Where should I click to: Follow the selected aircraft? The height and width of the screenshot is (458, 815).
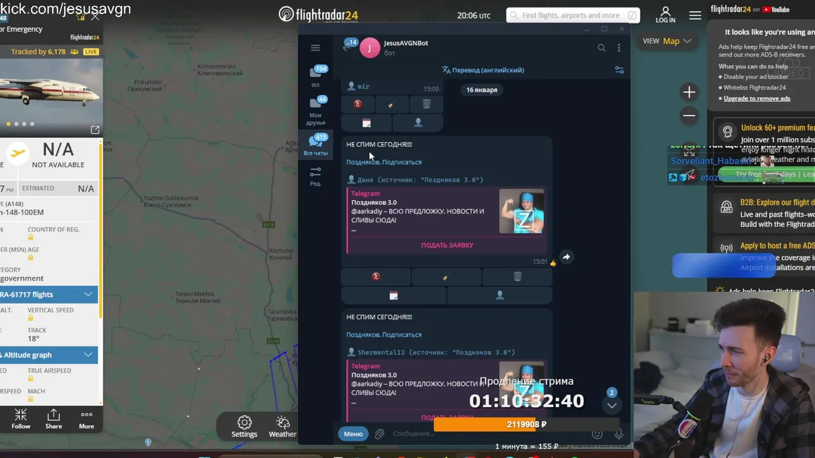point(20,419)
